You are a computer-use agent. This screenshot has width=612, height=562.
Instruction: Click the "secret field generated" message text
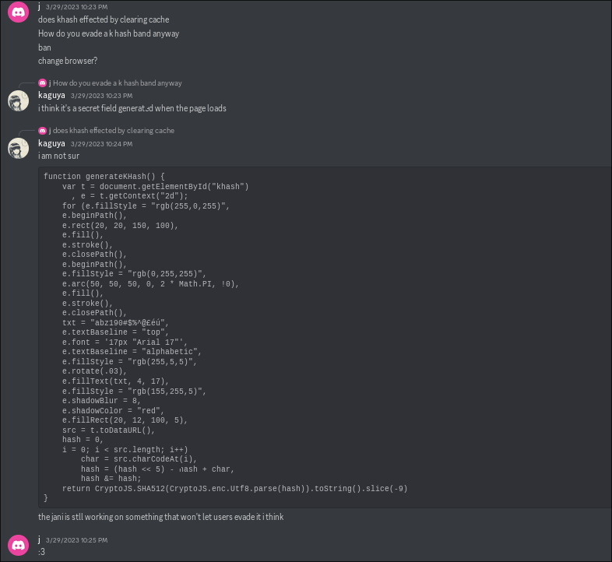click(x=132, y=108)
